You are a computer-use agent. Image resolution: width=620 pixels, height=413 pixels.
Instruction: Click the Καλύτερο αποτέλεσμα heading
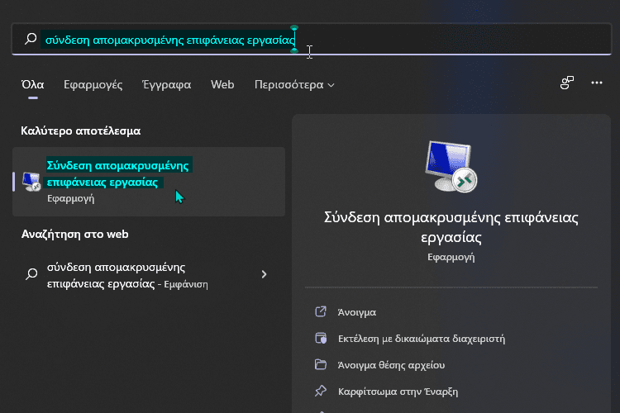coord(81,131)
